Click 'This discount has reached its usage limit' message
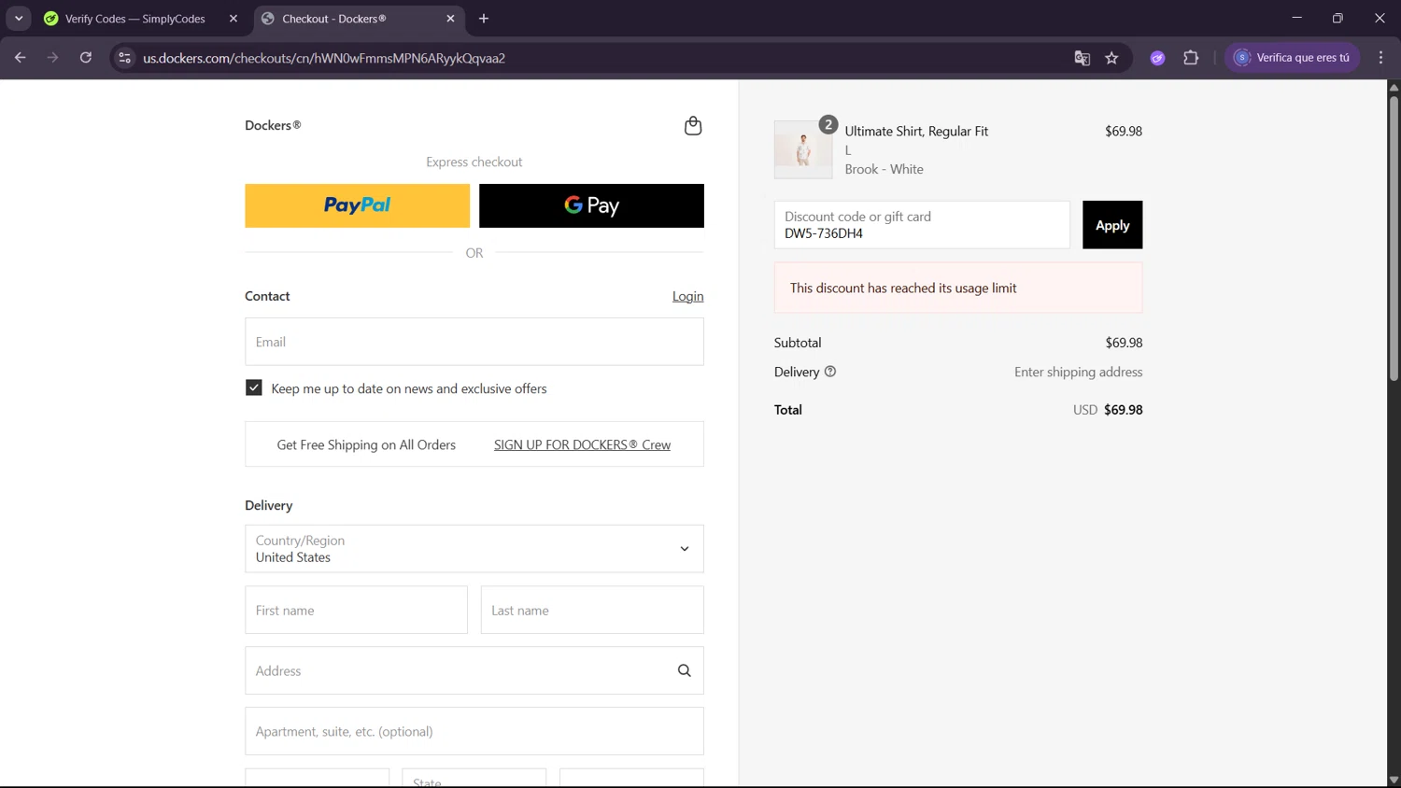The width and height of the screenshot is (1401, 788). click(903, 288)
